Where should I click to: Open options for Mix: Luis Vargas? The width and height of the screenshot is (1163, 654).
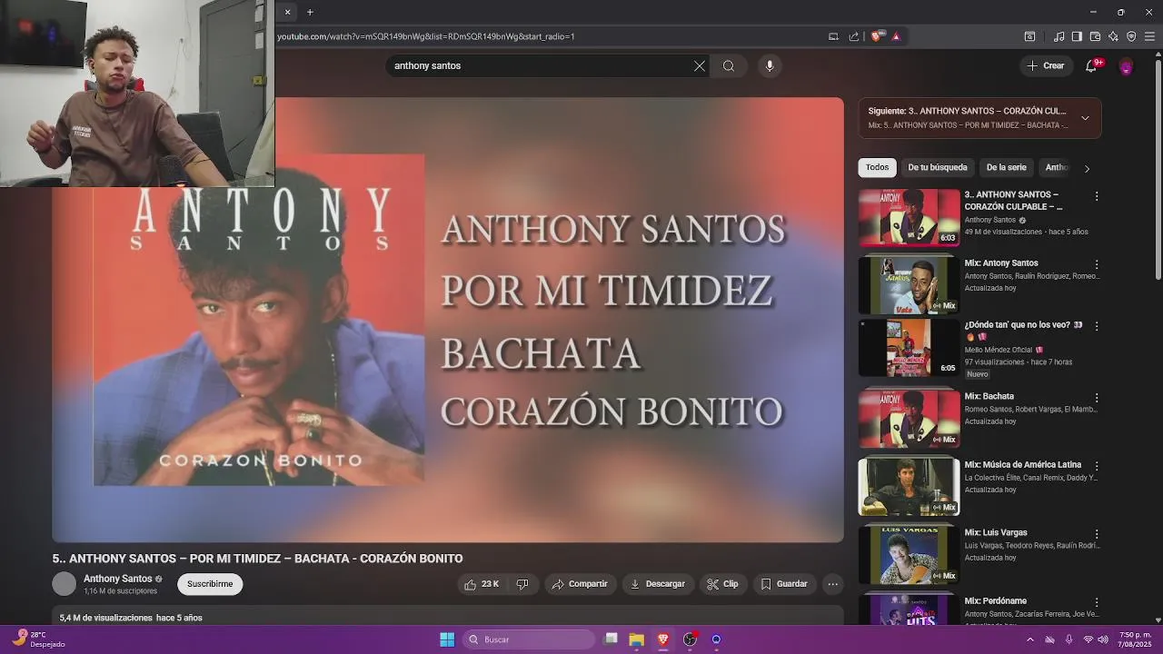pyautogui.click(x=1097, y=534)
